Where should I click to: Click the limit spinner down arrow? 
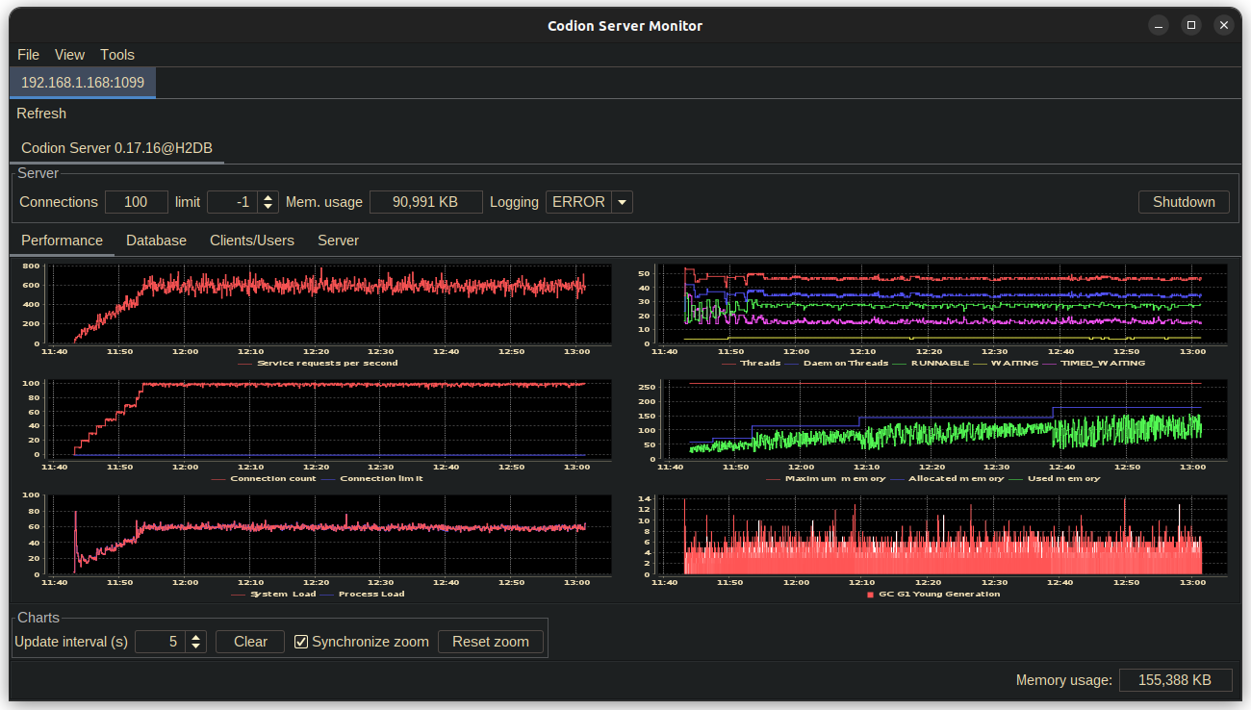click(x=266, y=207)
